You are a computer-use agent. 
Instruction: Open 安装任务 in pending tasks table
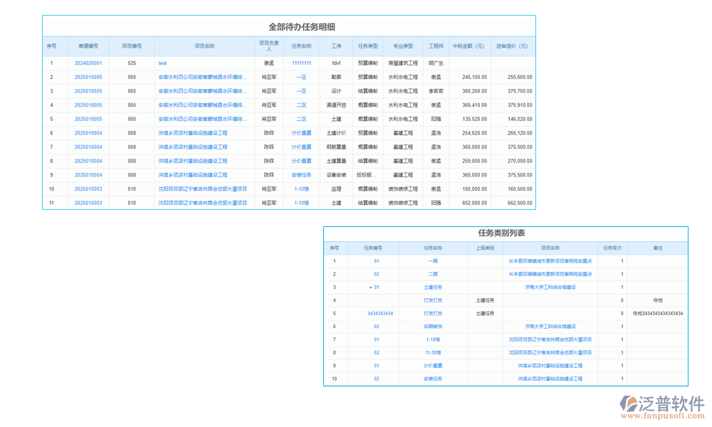(x=301, y=175)
